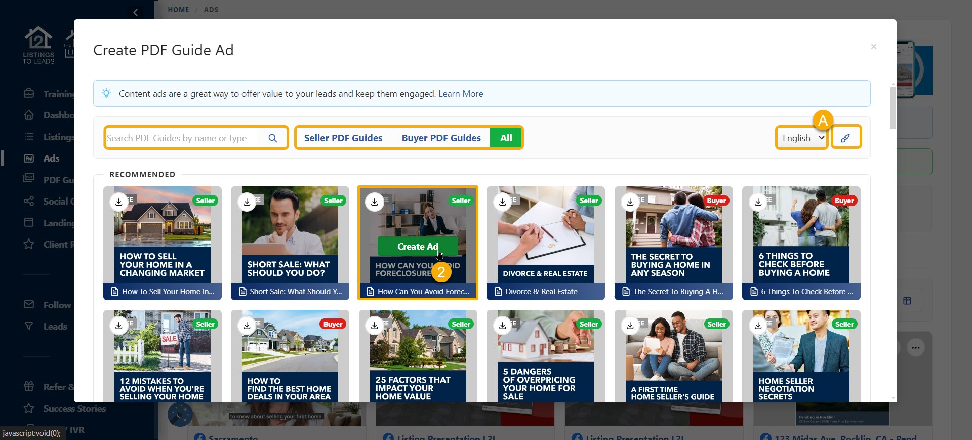The width and height of the screenshot is (972, 440).
Task: Open the Leads menu item
Action: [x=55, y=327]
